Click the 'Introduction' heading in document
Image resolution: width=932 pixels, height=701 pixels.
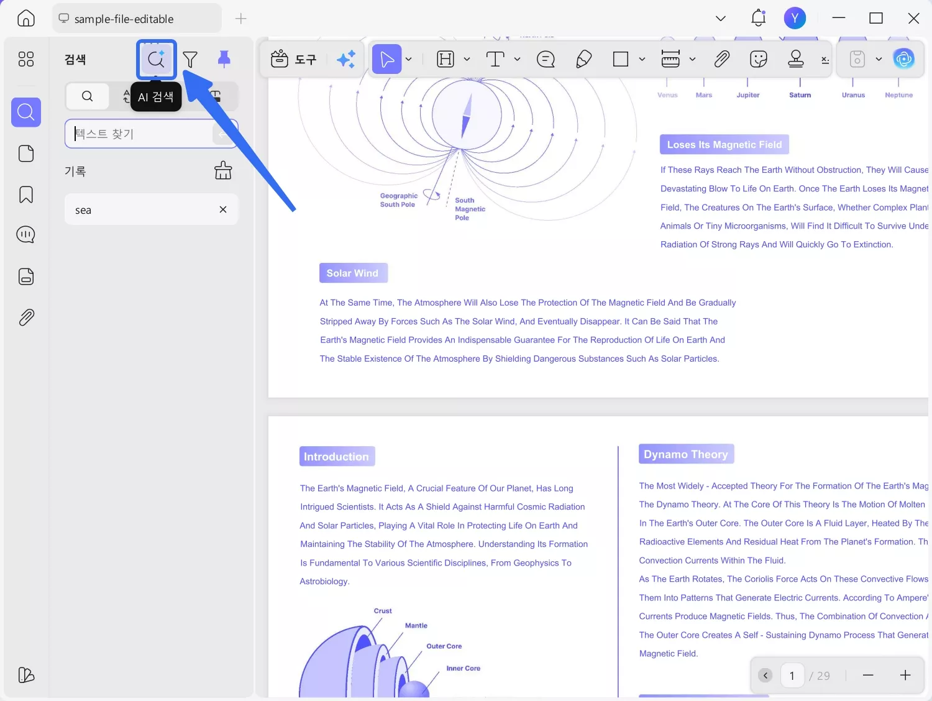click(337, 457)
